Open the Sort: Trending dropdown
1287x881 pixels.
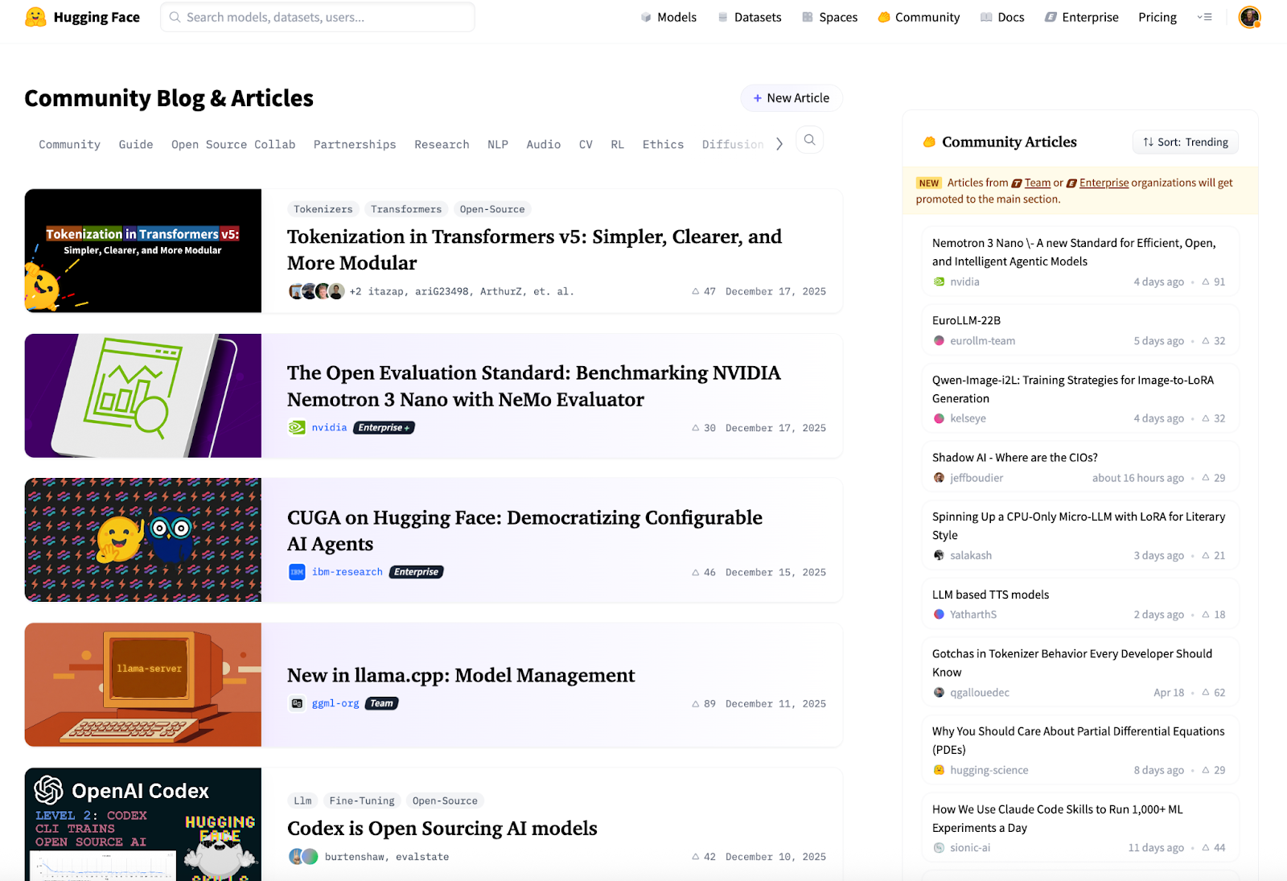point(1186,142)
